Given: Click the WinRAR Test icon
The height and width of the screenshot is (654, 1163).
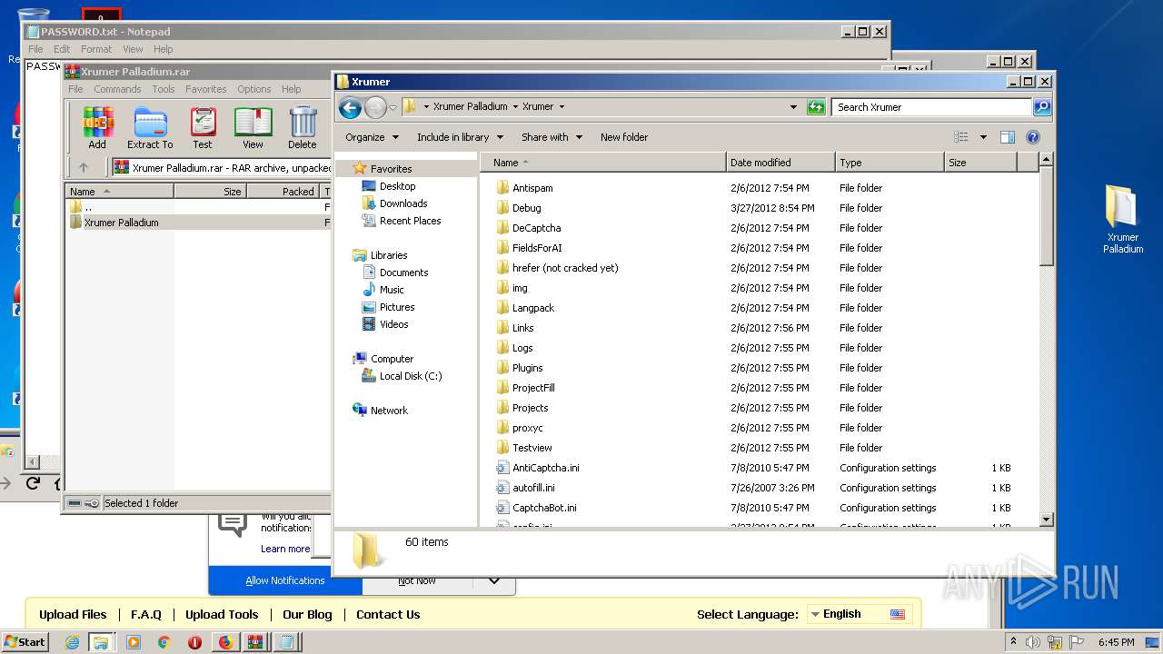Looking at the screenshot, I should pyautogui.click(x=203, y=127).
